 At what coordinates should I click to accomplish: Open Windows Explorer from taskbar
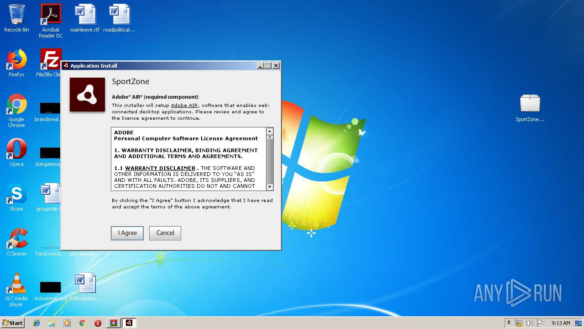point(52,323)
